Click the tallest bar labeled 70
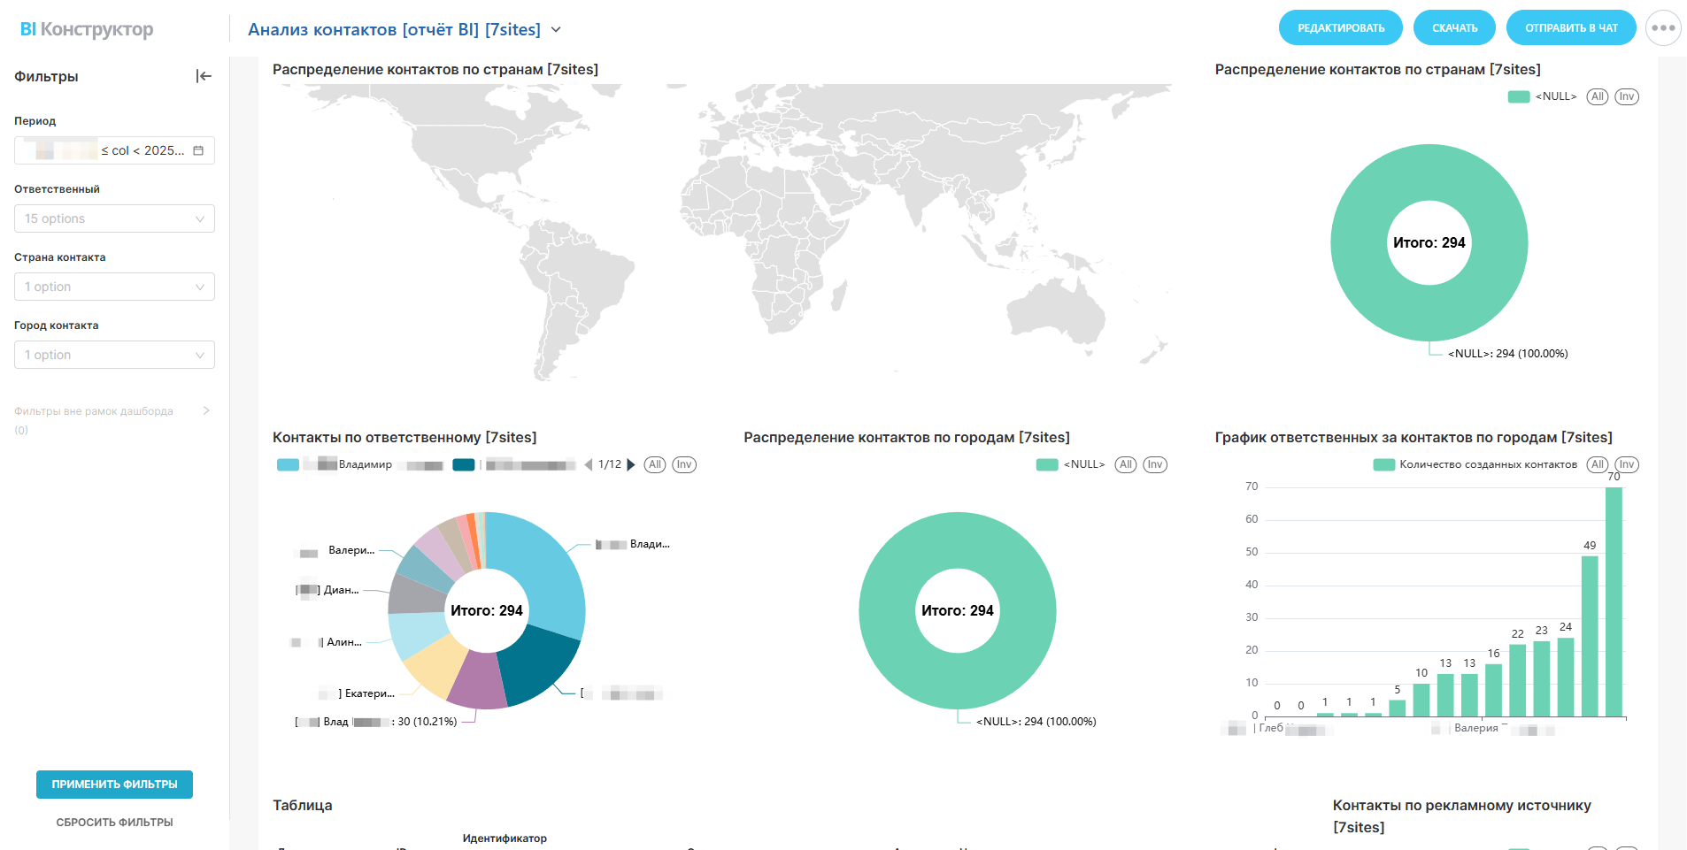 tap(1614, 601)
